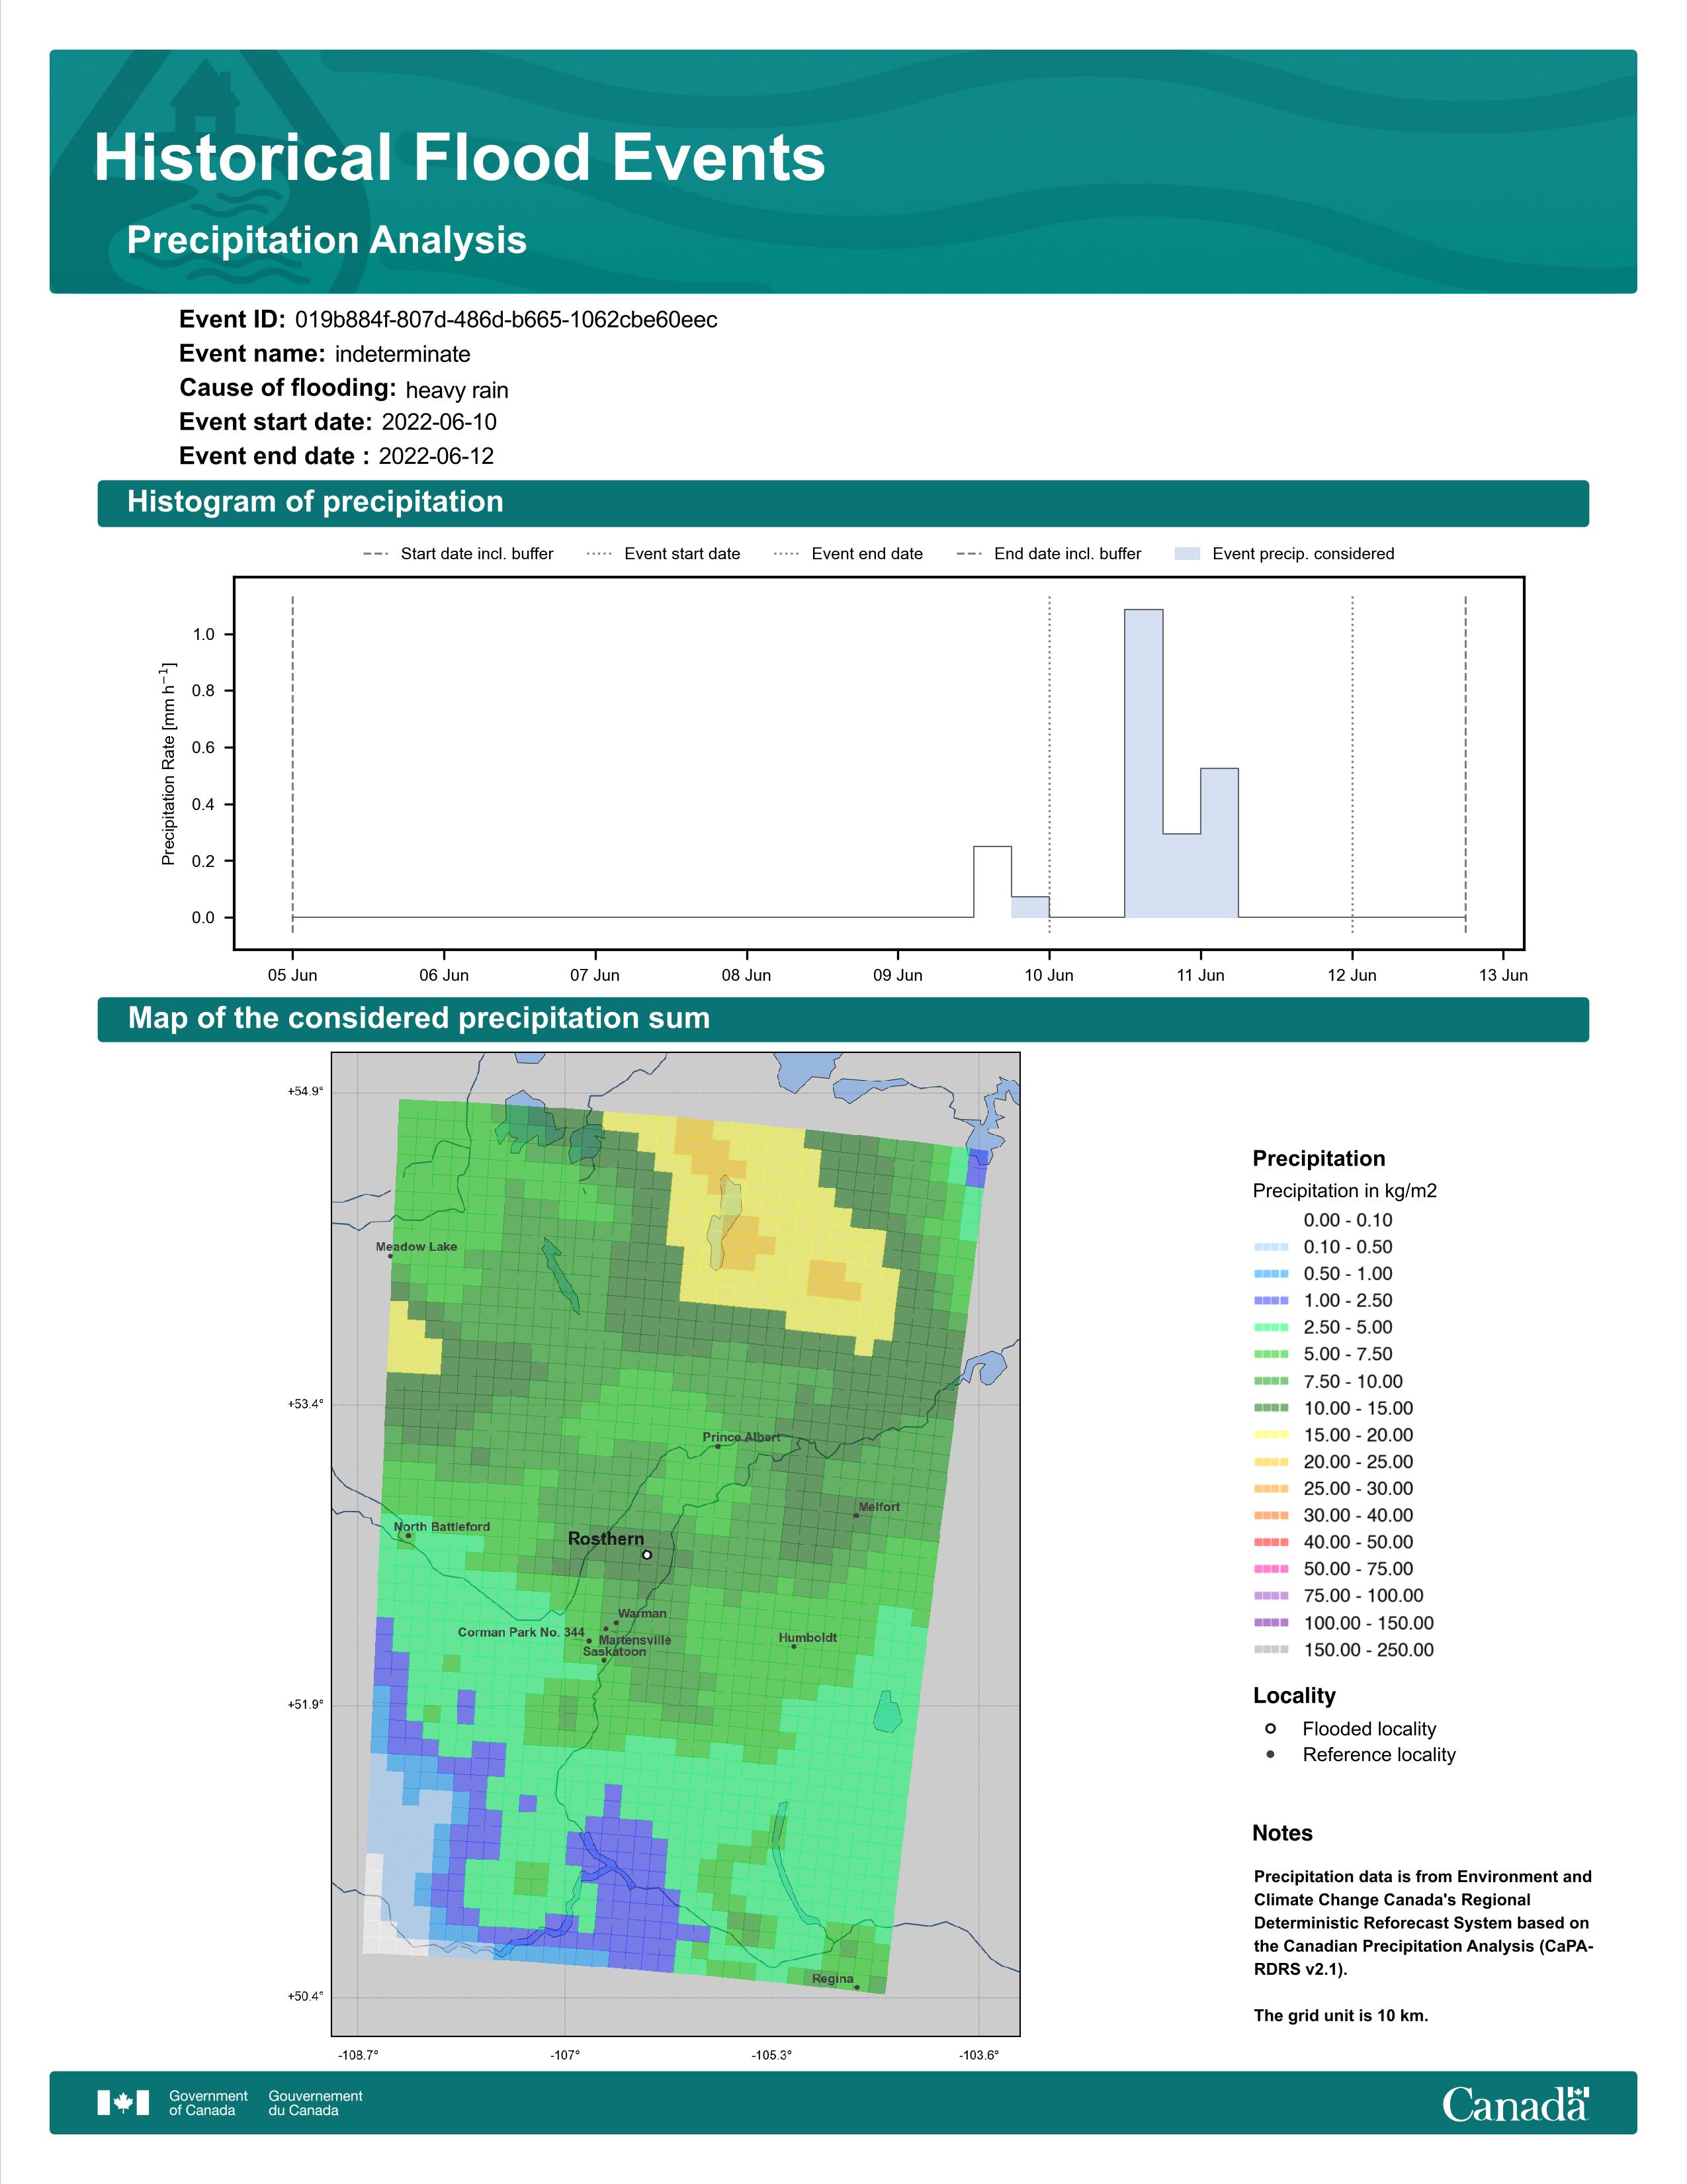Click the Precipitation Rate y-axis label
This screenshot has width=1687, height=2184.
pos(168,763)
